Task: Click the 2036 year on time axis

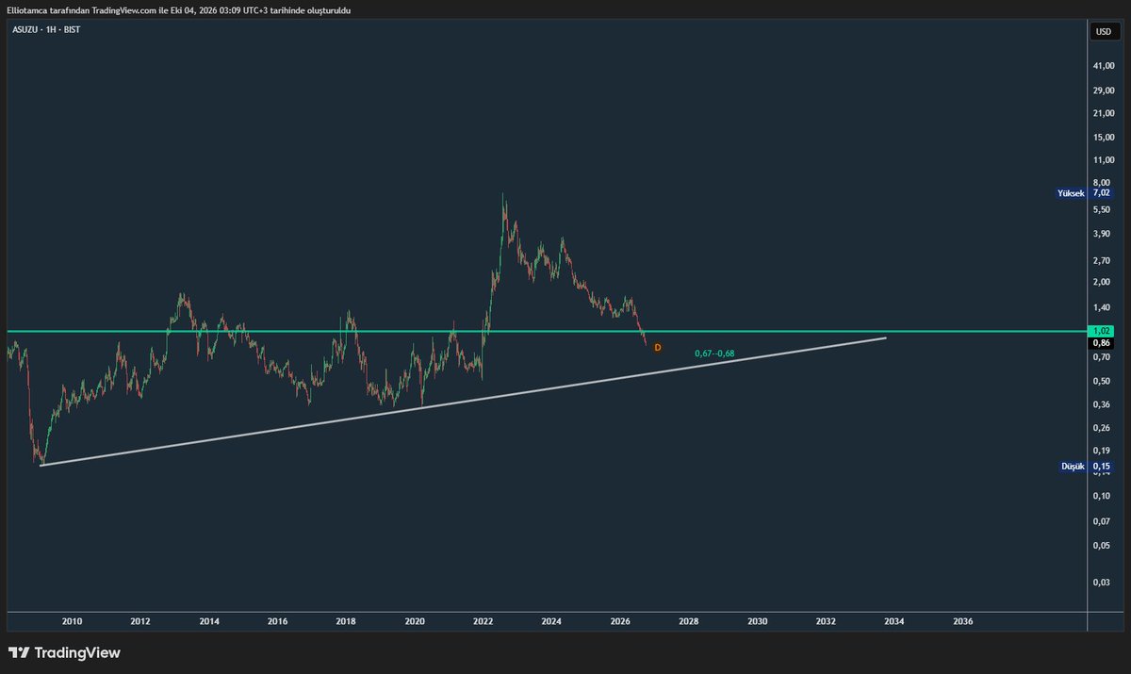Action: click(x=963, y=621)
